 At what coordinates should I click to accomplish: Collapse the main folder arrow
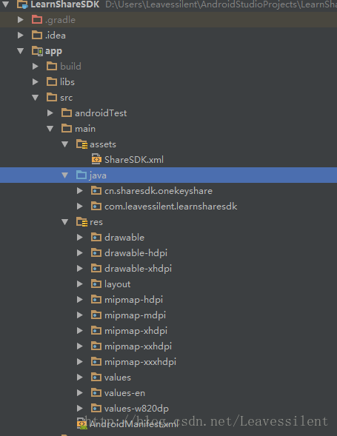tap(50, 129)
